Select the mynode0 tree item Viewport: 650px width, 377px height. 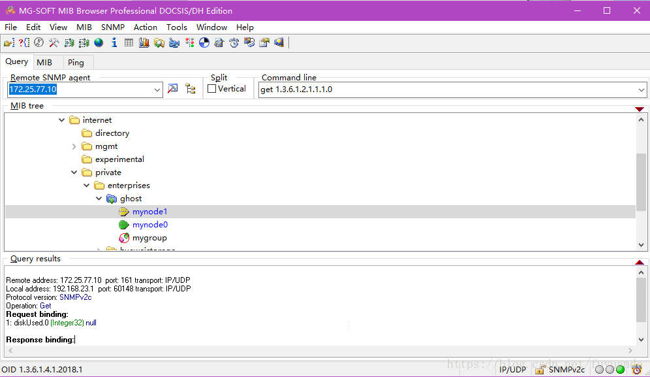coord(150,225)
